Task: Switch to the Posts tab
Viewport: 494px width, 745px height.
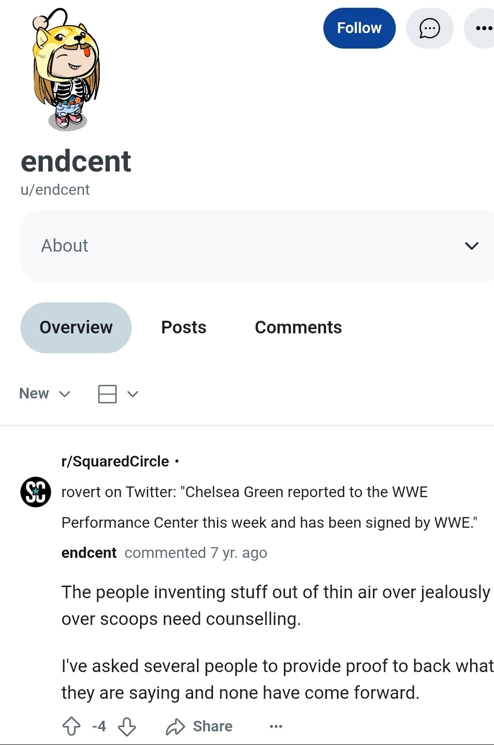Action: point(184,328)
